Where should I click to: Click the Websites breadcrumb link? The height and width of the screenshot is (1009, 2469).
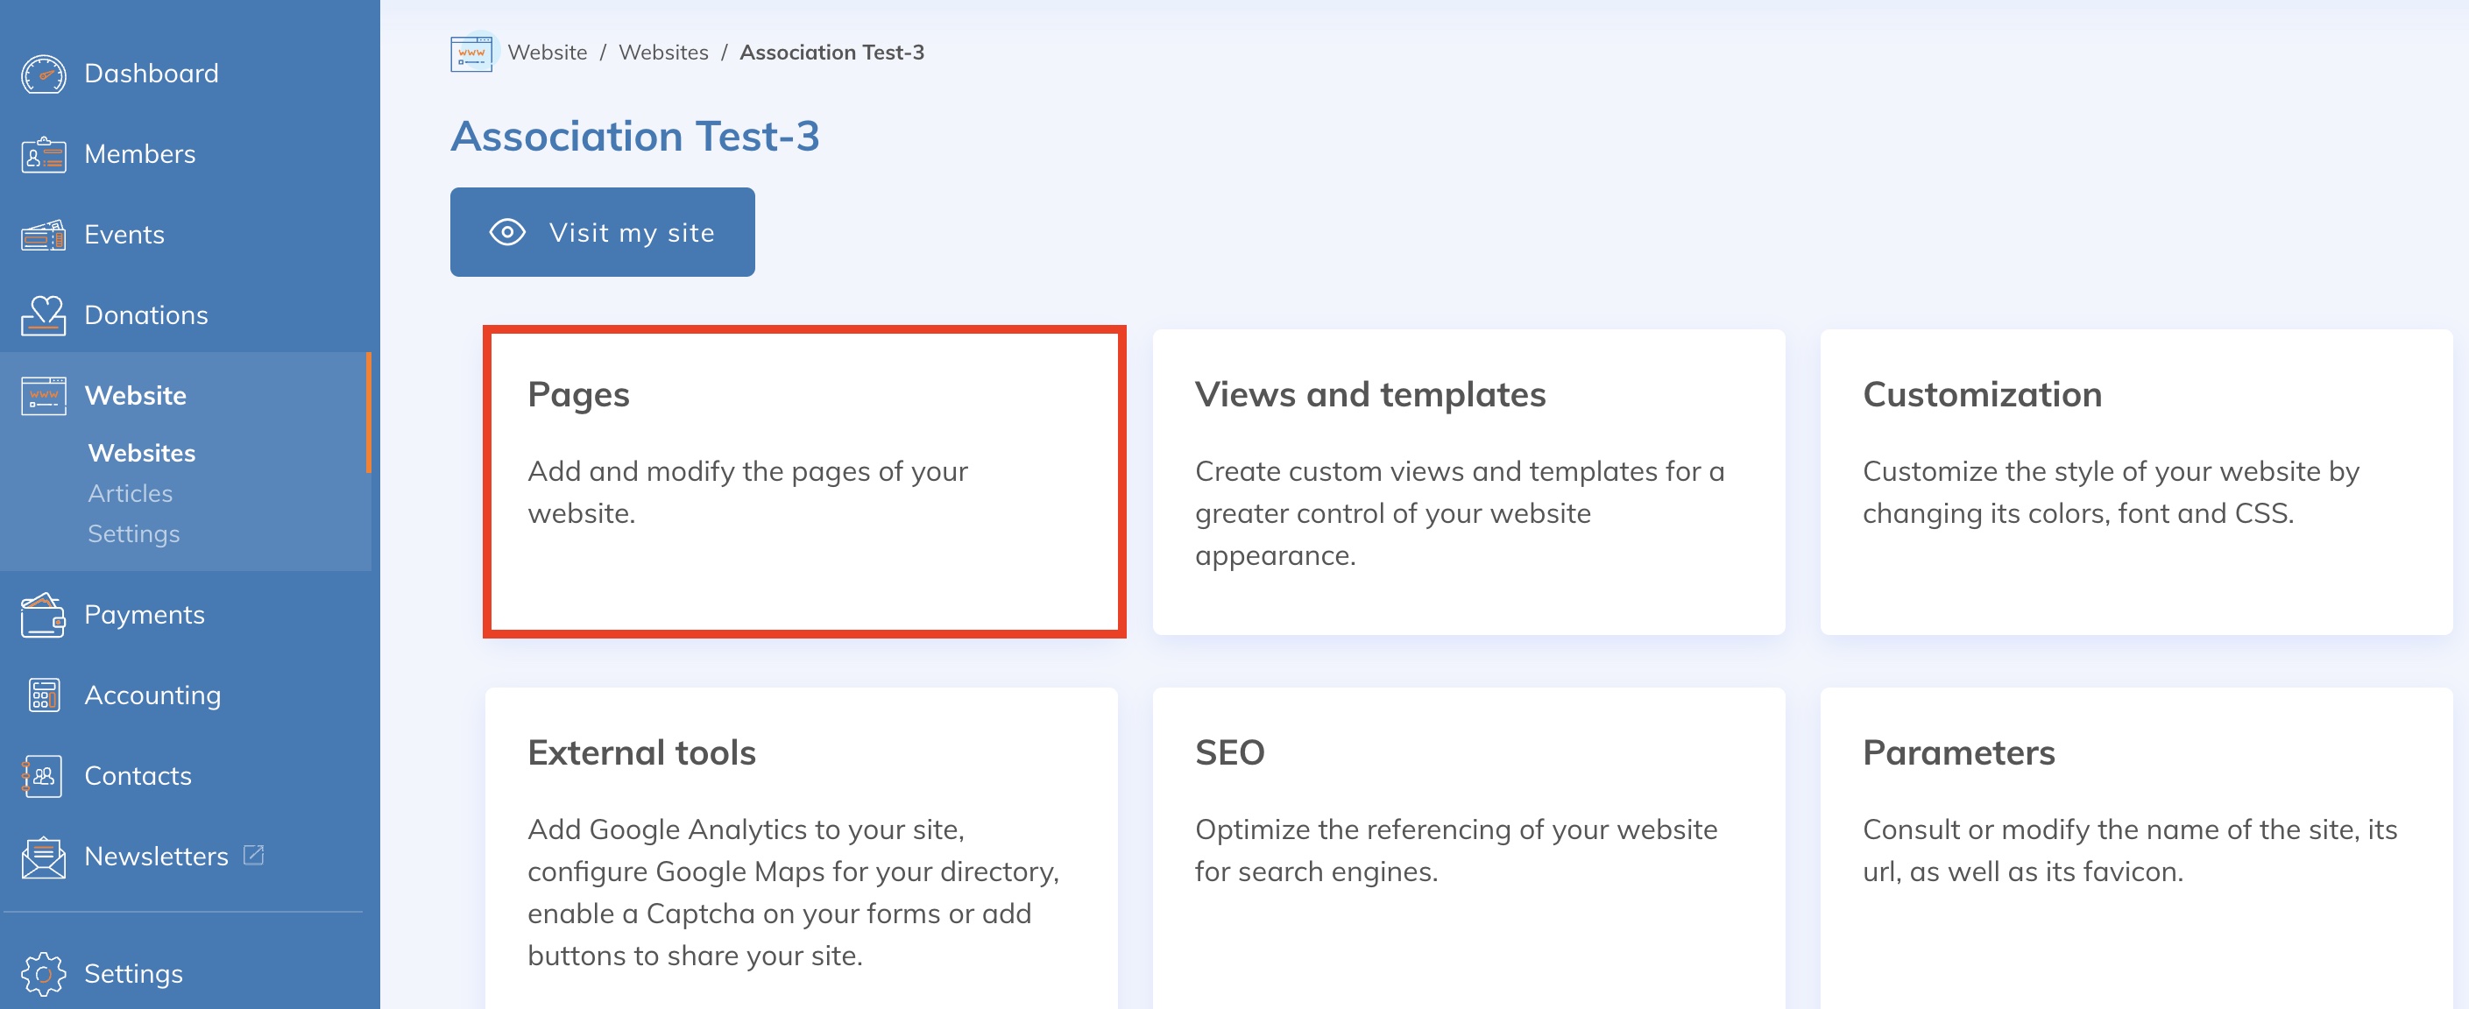[663, 53]
